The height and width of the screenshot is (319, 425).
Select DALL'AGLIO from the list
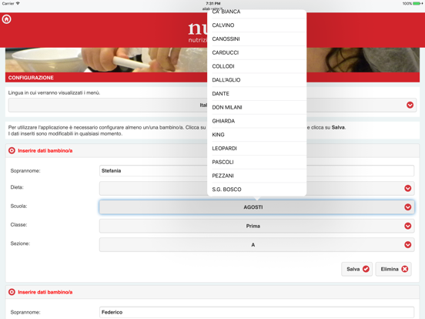coord(256,80)
